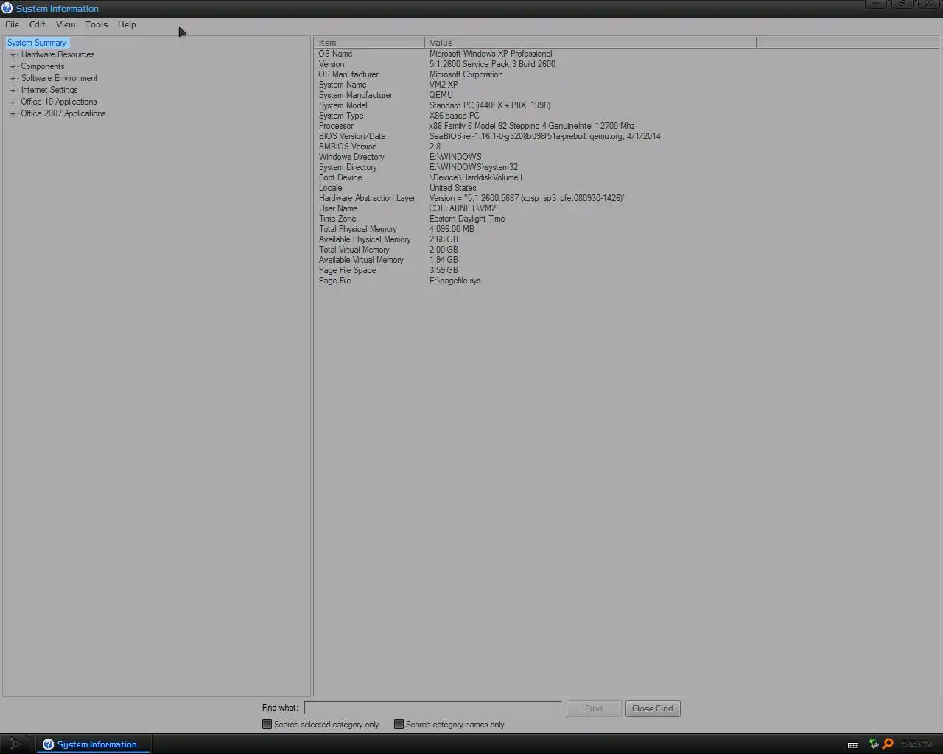The width and height of the screenshot is (943, 754).
Task: Minimize the System Information window
Action: [875, 4]
